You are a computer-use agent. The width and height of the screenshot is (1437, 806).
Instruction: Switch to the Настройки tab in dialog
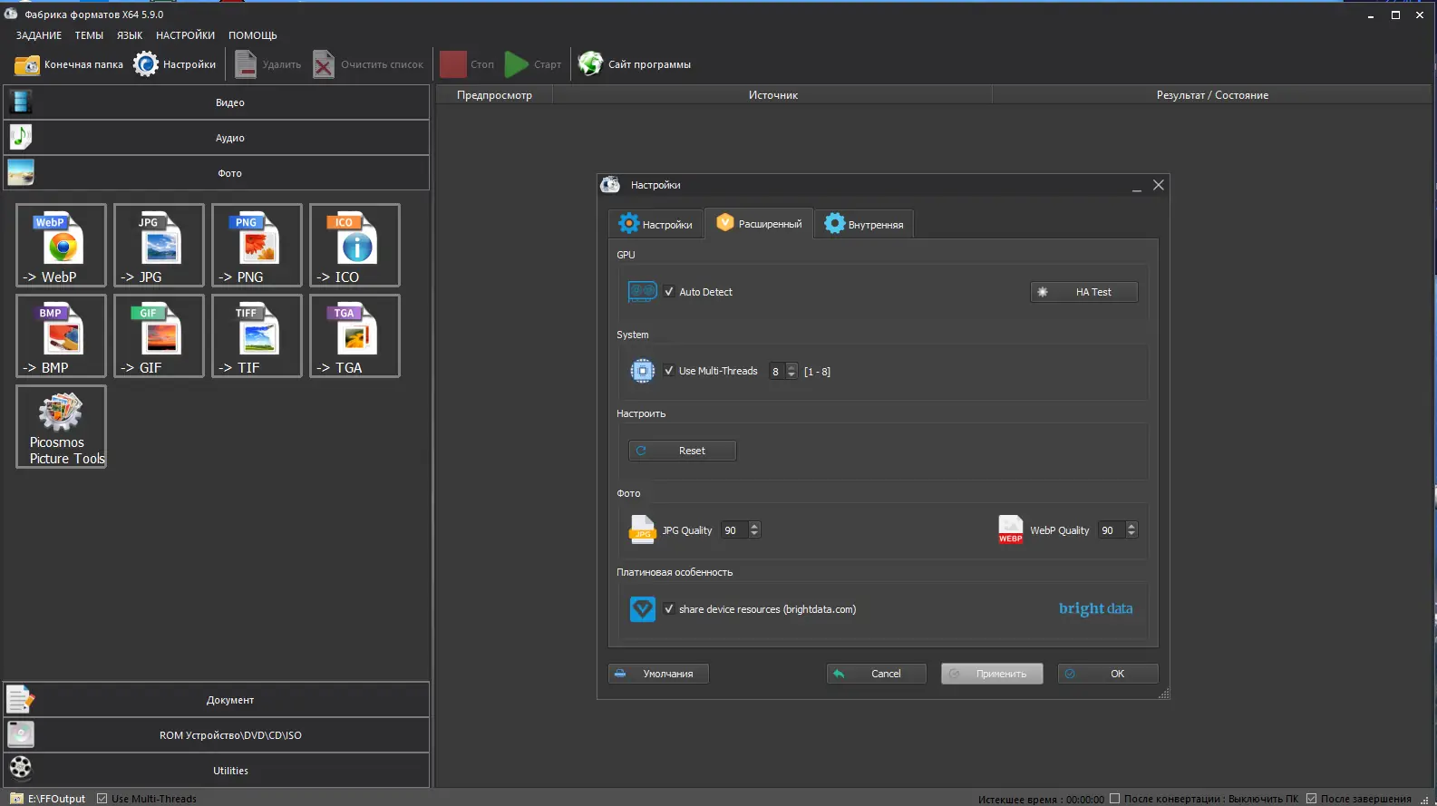click(655, 224)
